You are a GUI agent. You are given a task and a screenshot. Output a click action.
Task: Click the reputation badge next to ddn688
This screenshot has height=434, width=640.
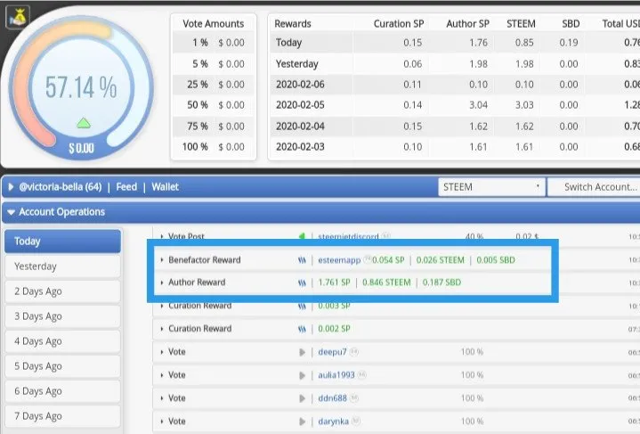click(354, 397)
